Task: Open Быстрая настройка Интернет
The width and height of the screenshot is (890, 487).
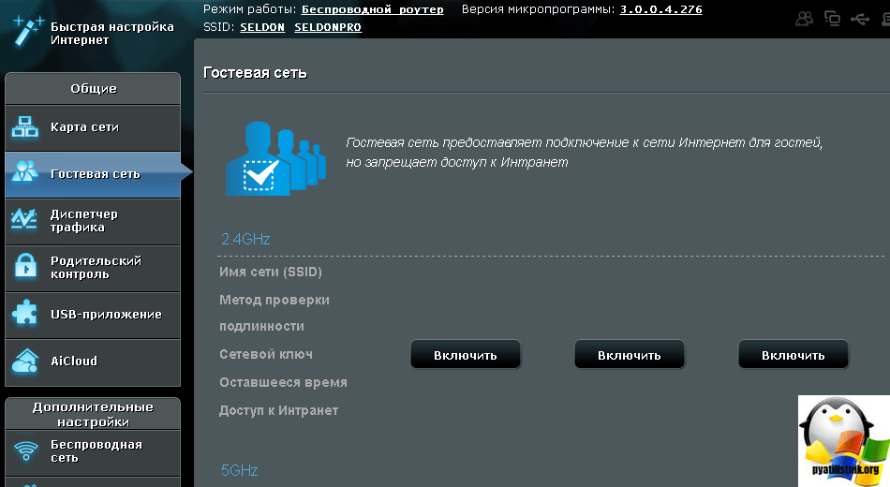Action: [111, 34]
